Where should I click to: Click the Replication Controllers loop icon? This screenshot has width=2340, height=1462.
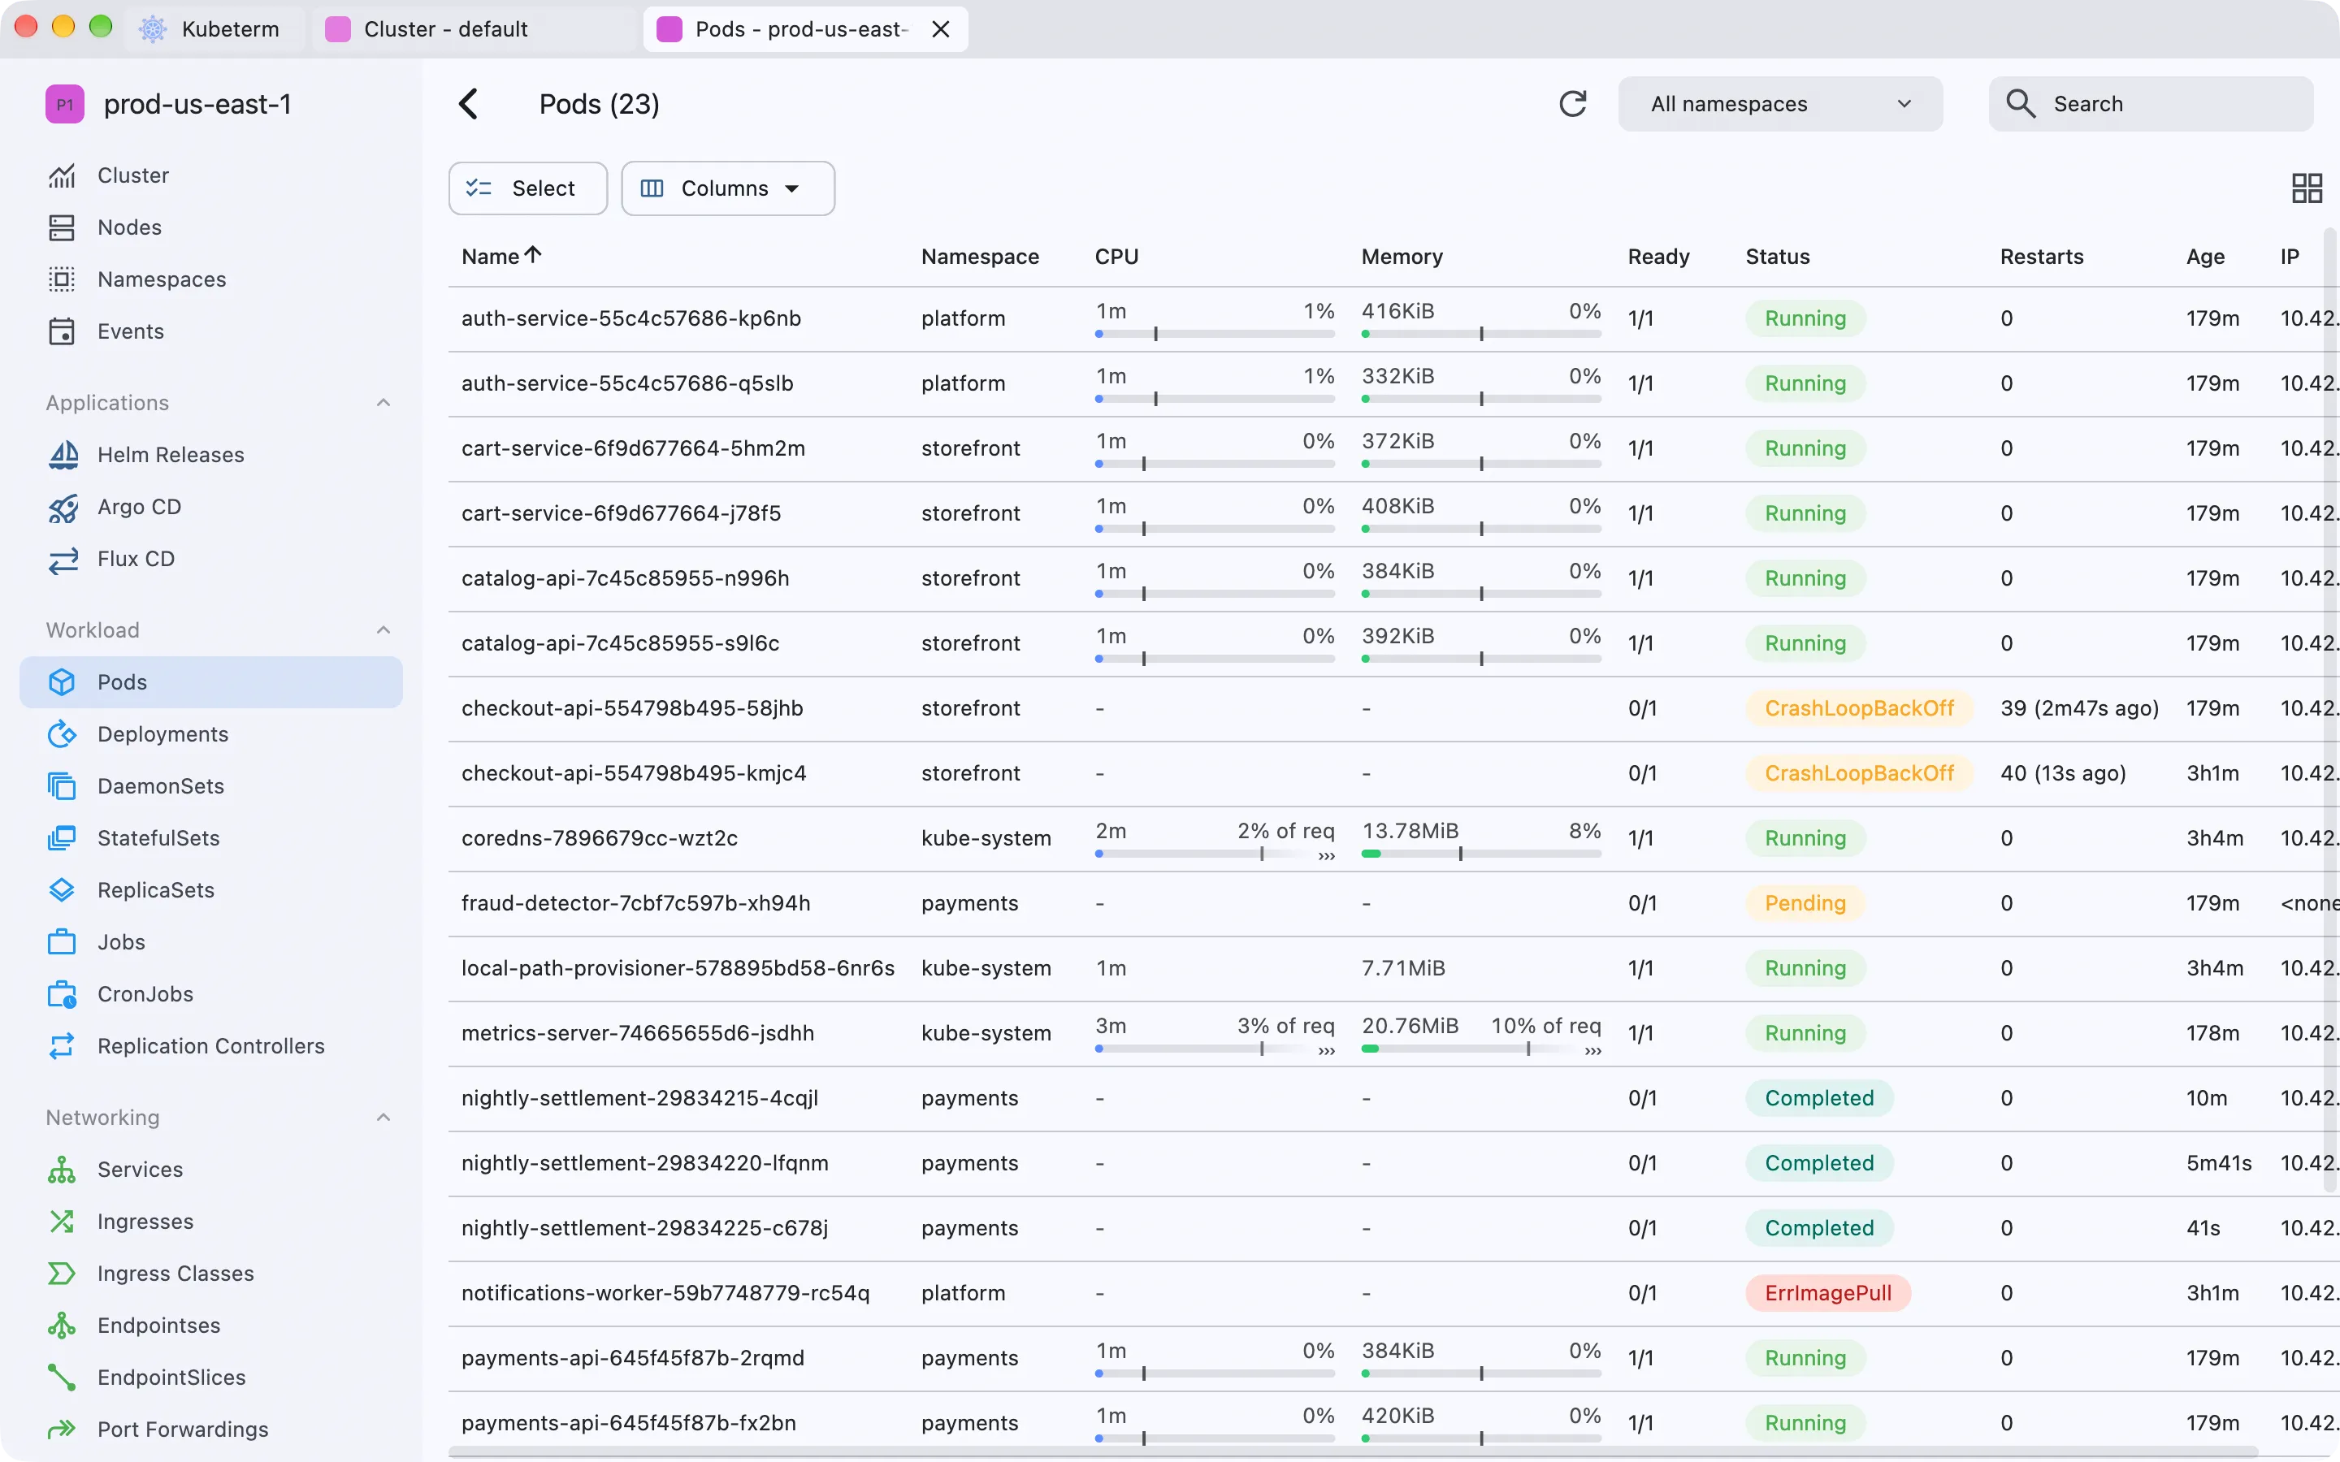[62, 1047]
